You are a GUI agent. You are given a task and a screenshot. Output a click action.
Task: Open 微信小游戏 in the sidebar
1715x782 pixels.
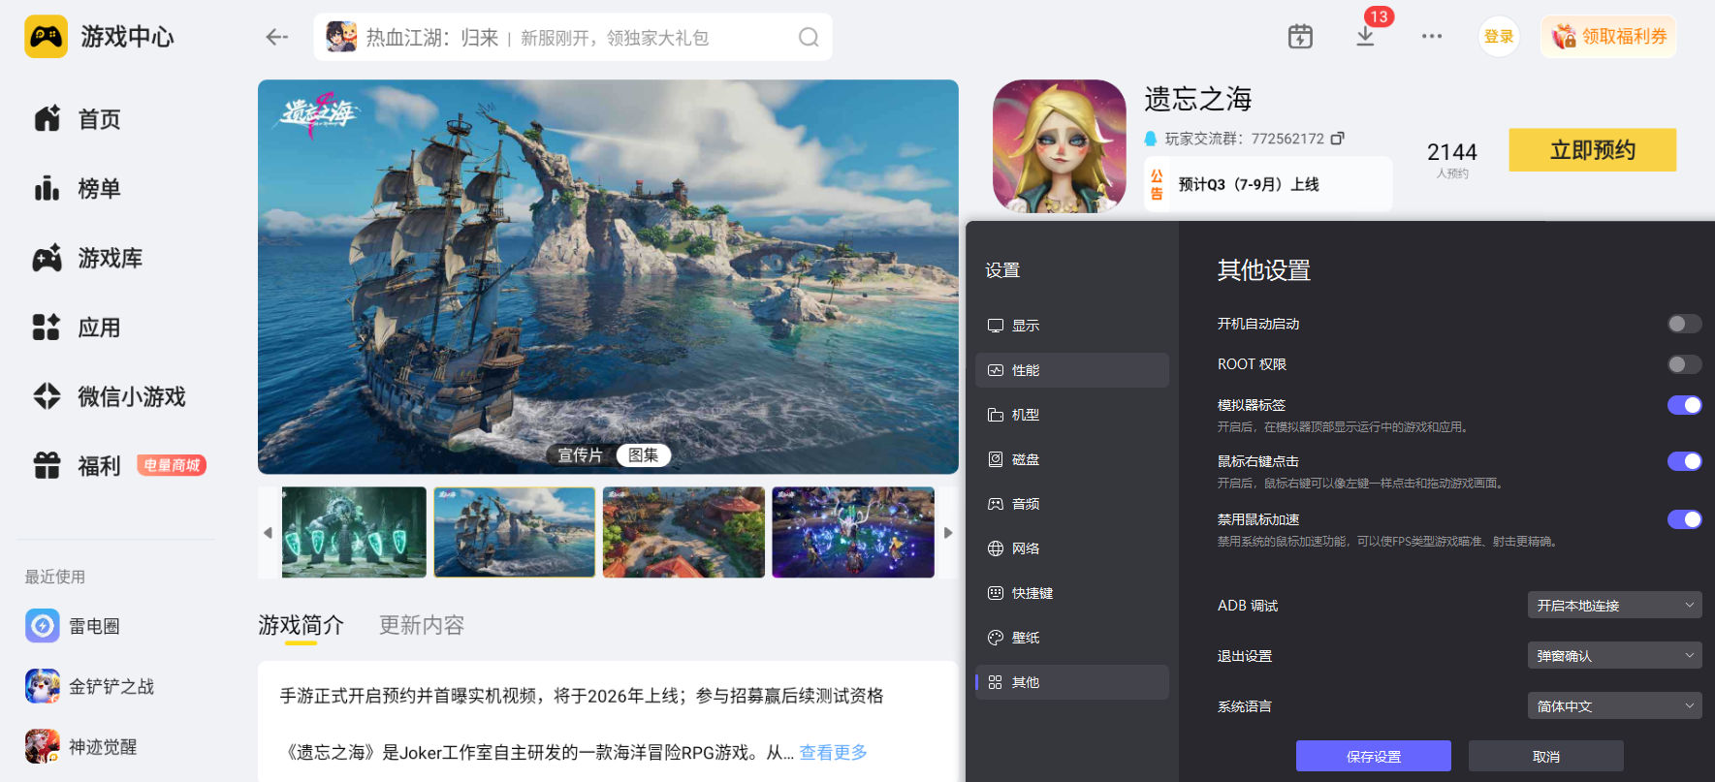coord(110,396)
